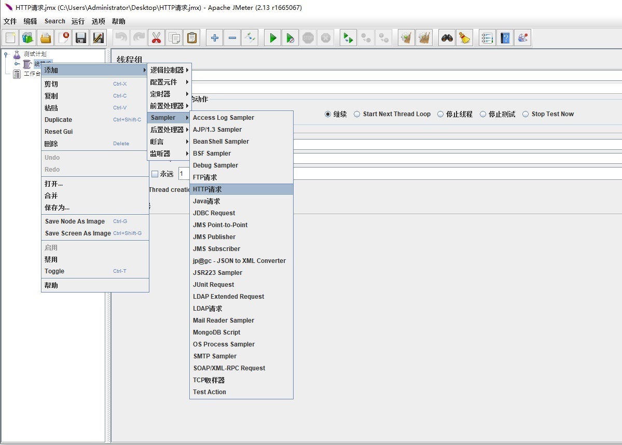Viewport: 622px width, 445px height.
Task: Choose FTP请求 sampler entry
Action: pos(242,177)
